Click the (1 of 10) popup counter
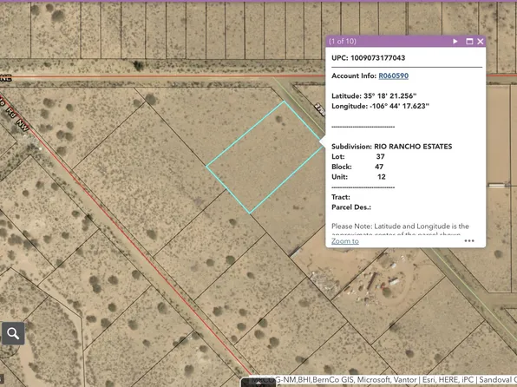This screenshot has width=517, height=387. point(343,42)
